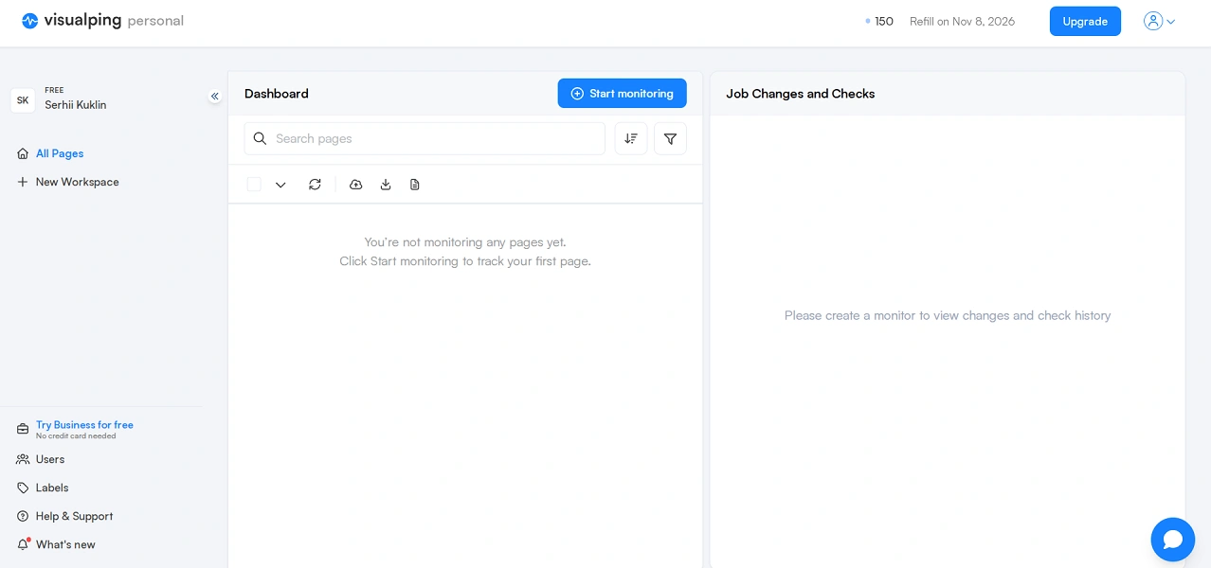This screenshot has height=568, width=1211.
Task: Open the chat support bubble
Action: (x=1173, y=540)
